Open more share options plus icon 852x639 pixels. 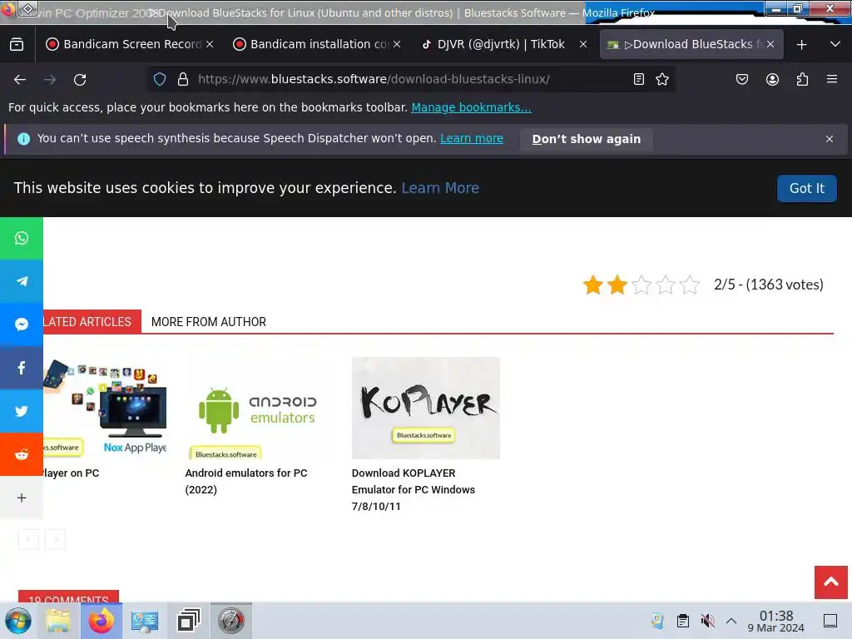click(21, 498)
